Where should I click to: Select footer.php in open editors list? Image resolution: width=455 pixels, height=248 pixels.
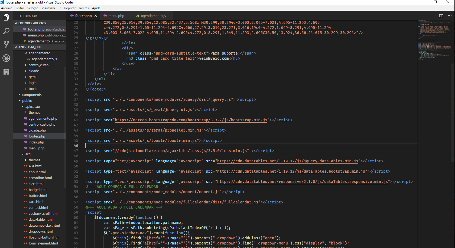40,29
